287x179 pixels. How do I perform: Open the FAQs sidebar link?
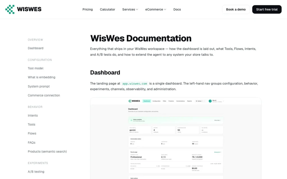[31, 142]
